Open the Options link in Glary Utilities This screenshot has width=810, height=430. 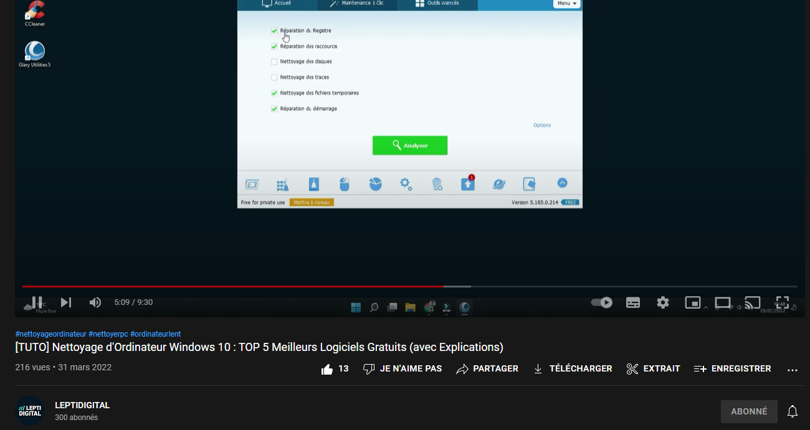coord(542,125)
